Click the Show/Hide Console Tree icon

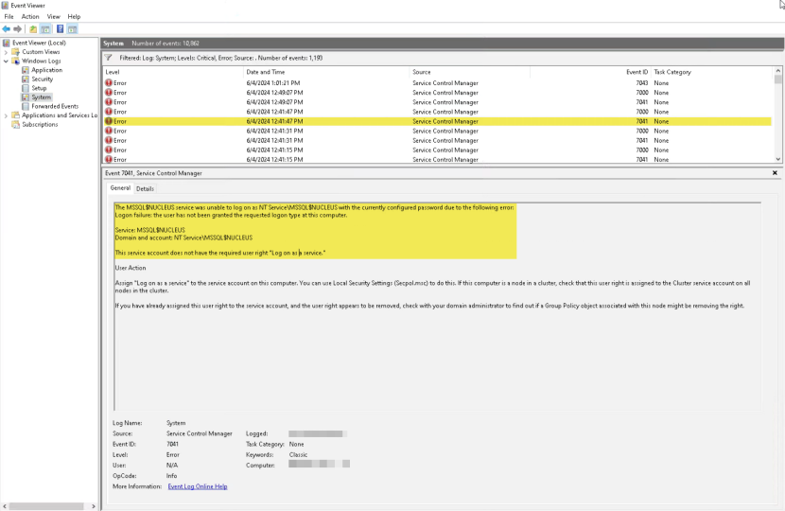pyautogui.click(x=45, y=29)
